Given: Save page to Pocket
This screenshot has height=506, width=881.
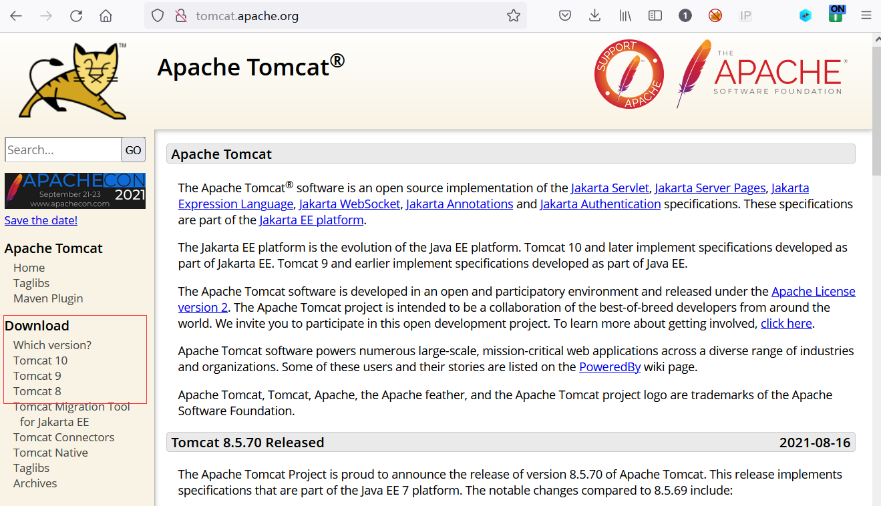Looking at the screenshot, I should pos(565,16).
